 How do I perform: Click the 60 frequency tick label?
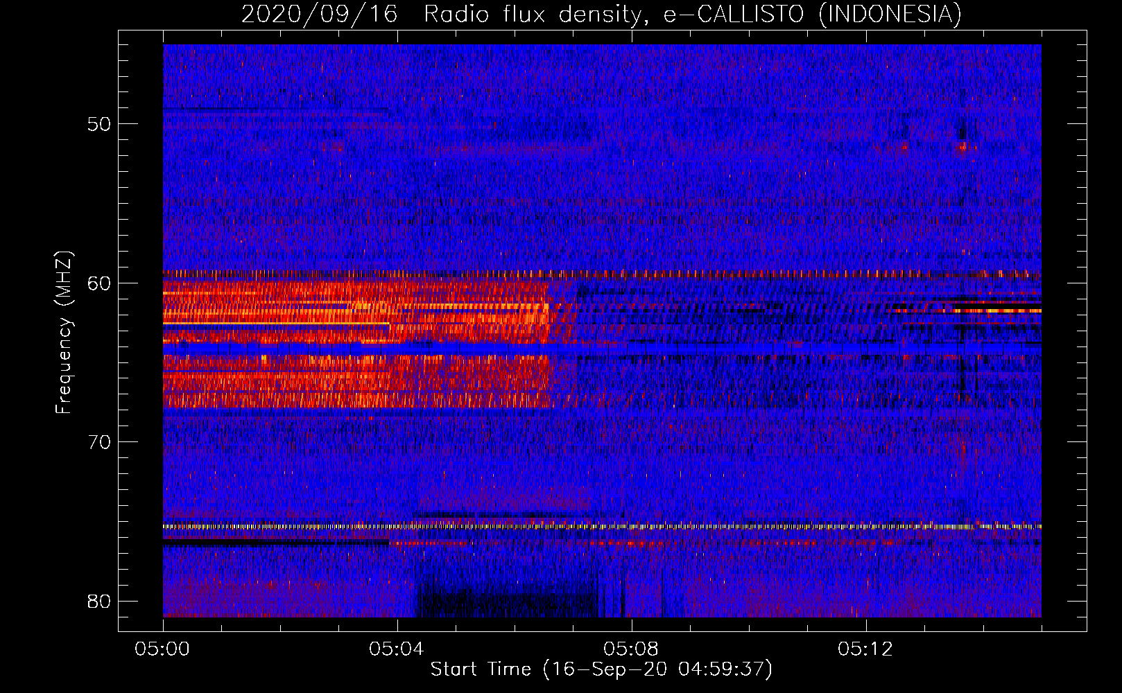click(x=99, y=283)
